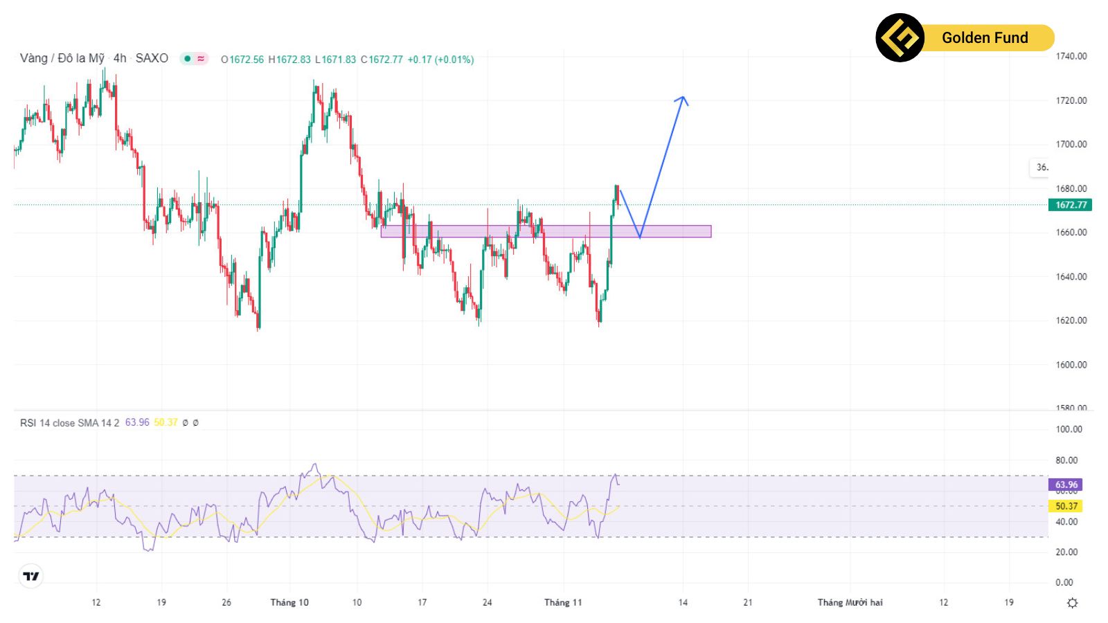1108x623 pixels.
Task: Click the 40.00 RSI axis label
Action: point(1066,521)
